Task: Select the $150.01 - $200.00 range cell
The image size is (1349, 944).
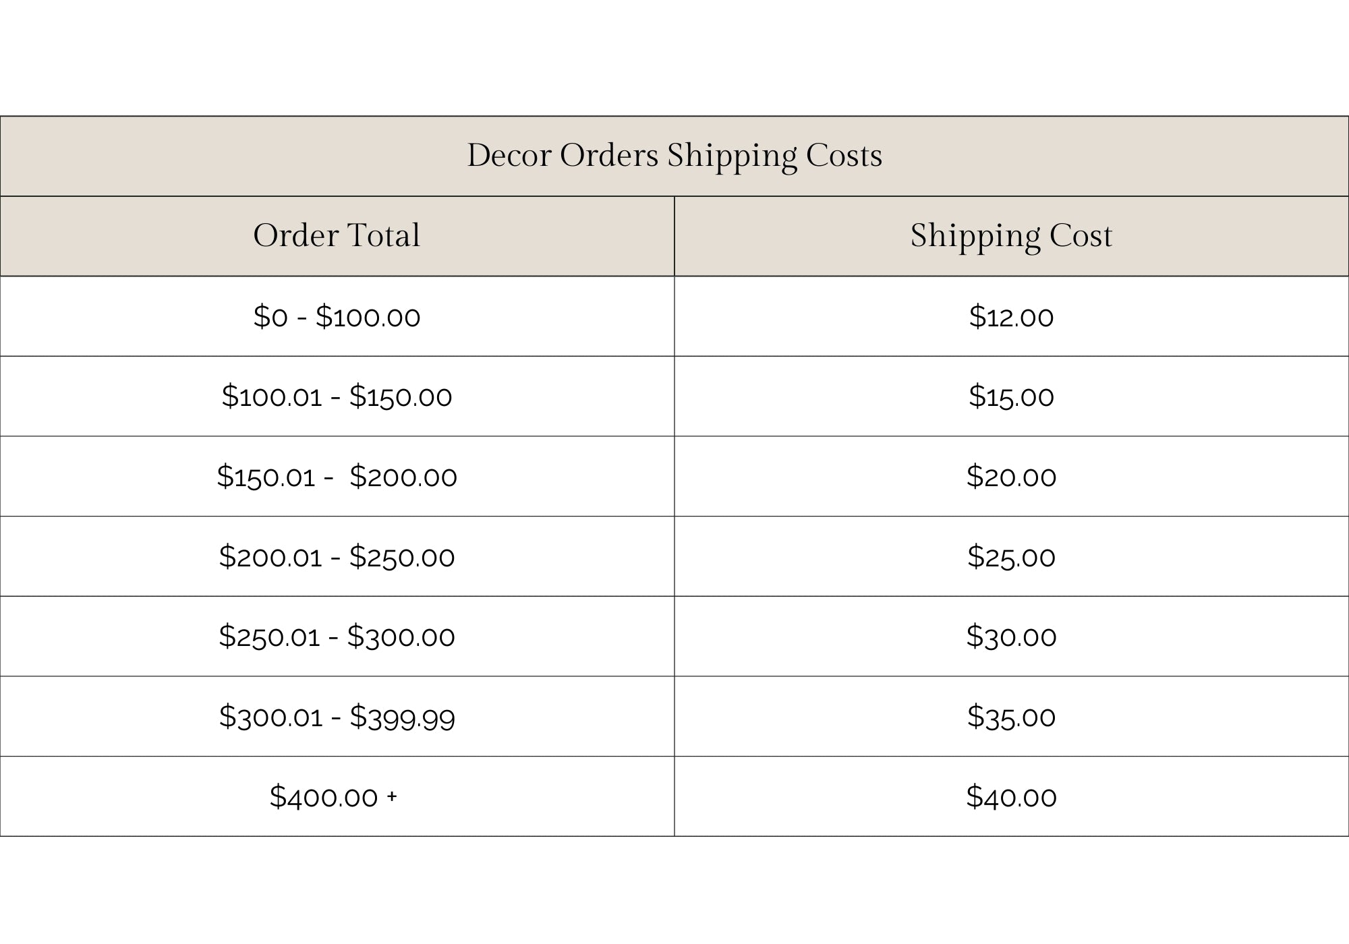Action: [x=337, y=477]
